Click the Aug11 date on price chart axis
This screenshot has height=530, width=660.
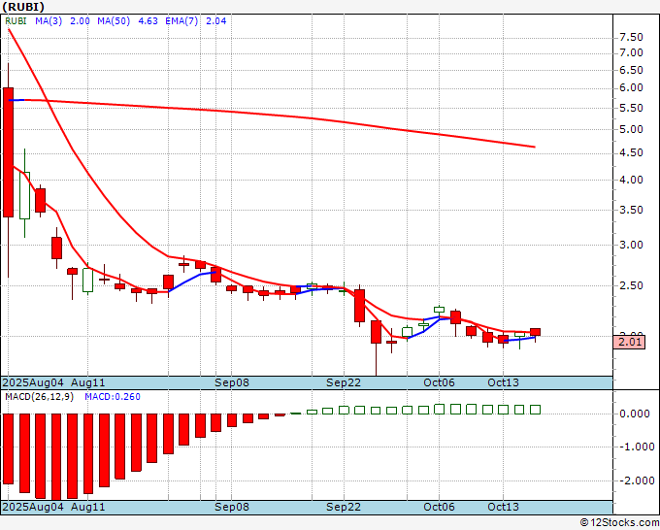[x=87, y=383]
